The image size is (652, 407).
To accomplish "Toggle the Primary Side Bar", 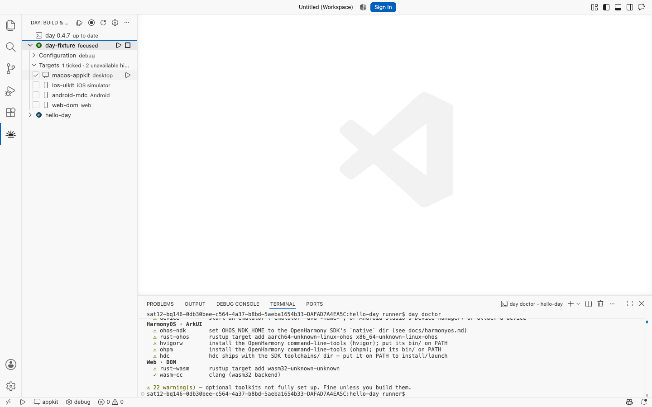I will click(606, 7).
